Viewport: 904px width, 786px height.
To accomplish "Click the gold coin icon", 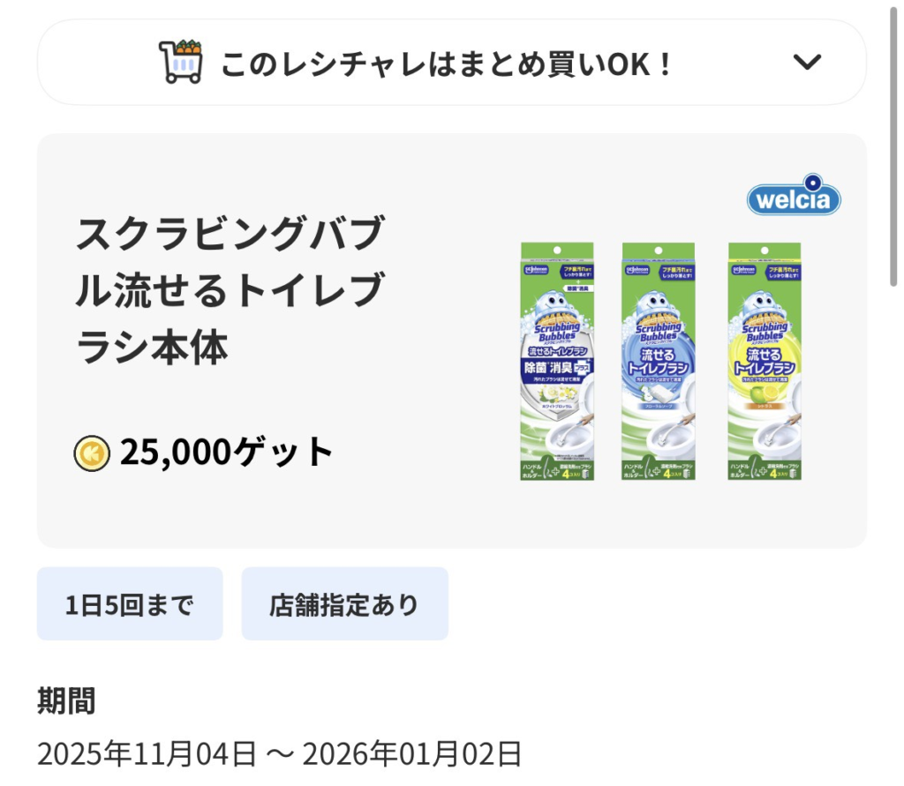I will pyautogui.click(x=92, y=453).
